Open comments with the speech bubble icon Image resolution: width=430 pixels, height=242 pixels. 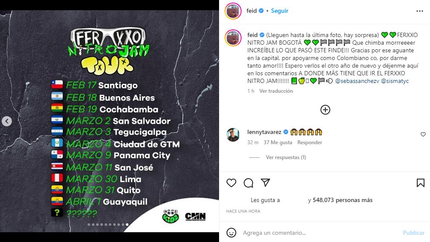pos(248,183)
